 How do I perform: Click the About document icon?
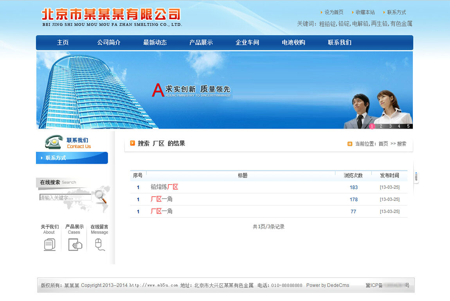point(49,244)
